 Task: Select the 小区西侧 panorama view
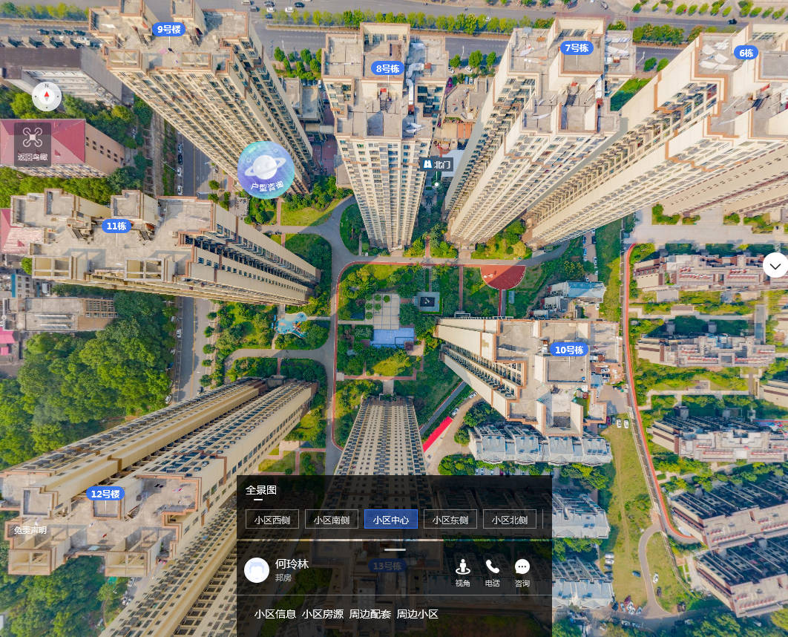coord(272,520)
